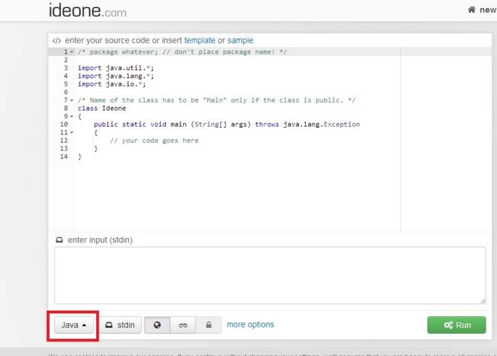This screenshot has width=497, height=356.
Task: Click line number 6 in the gutter
Action: pos(66,92)
